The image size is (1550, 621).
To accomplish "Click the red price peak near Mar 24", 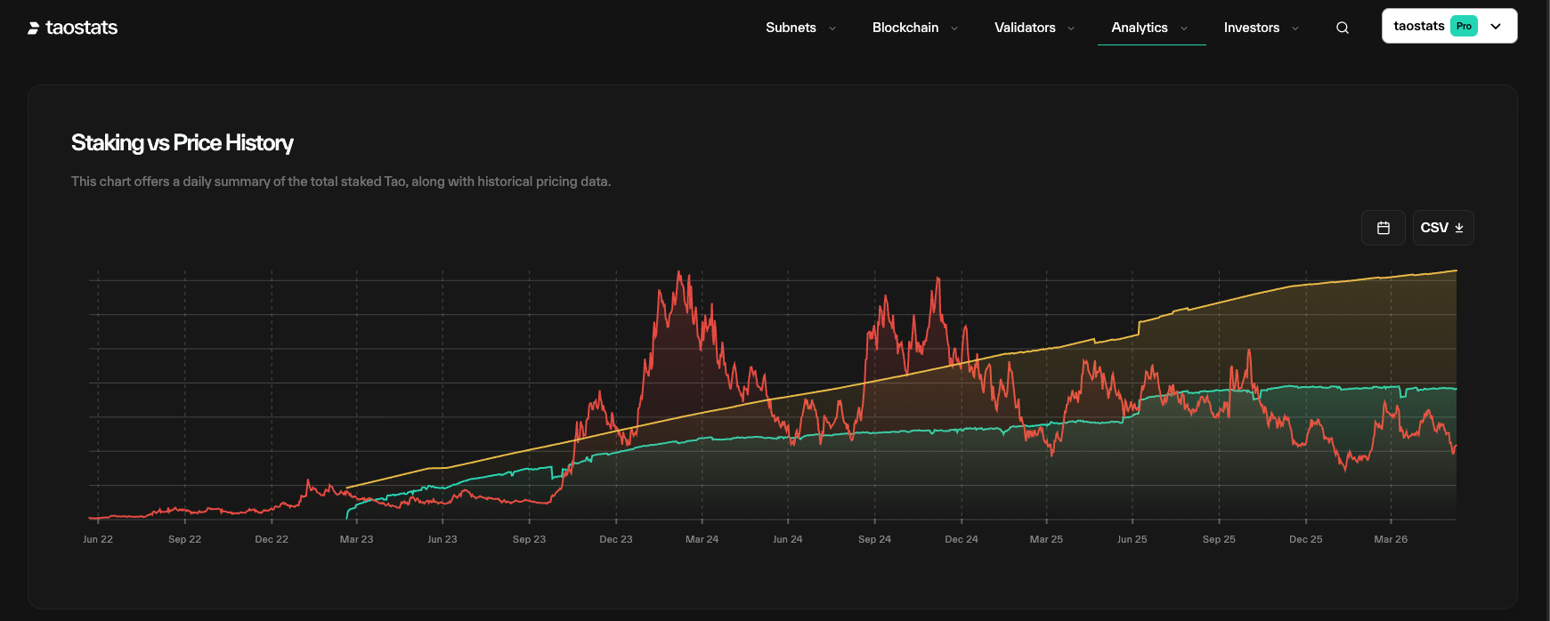I will point(679,272).
